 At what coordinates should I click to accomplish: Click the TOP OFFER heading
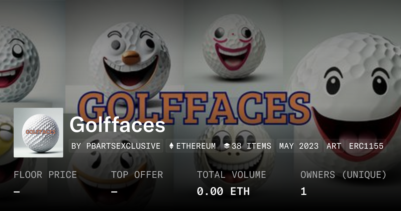pos(137,174)
